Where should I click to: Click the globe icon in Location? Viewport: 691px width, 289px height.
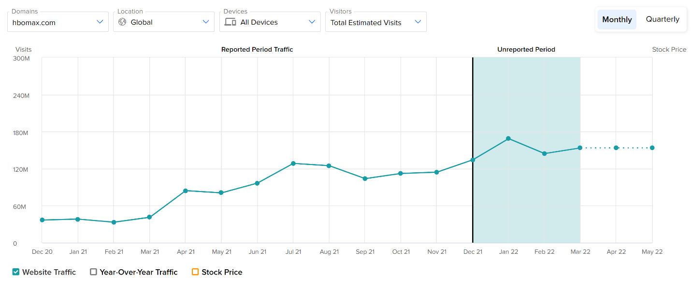coord(122,22)
